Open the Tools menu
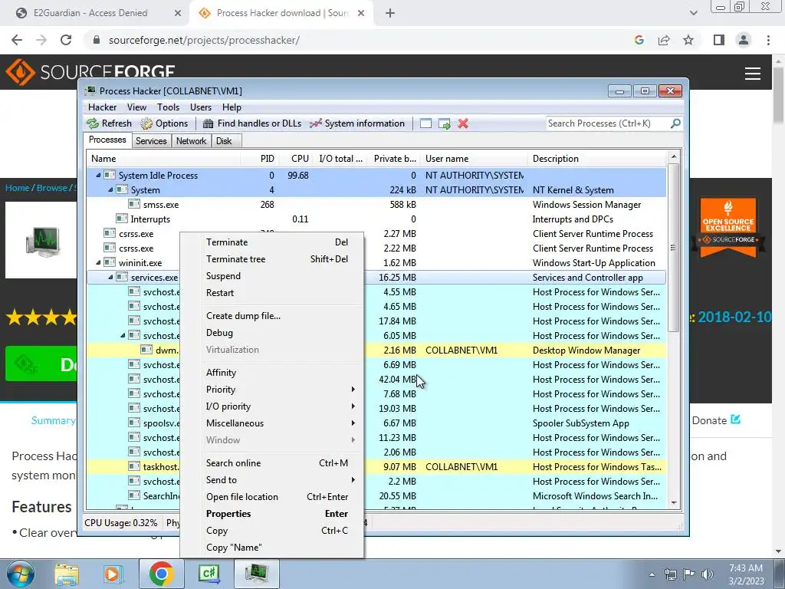Viewport: 785px width, 589px height. coord(168,107)
